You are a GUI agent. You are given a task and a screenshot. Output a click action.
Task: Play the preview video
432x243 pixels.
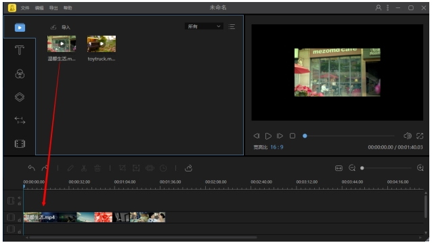pyautogui.click(x=268, y=136)
